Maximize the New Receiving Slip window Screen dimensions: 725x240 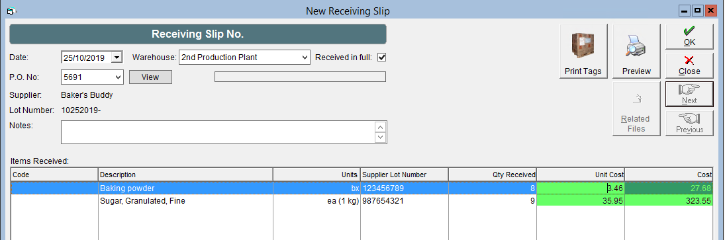[698, 11]
